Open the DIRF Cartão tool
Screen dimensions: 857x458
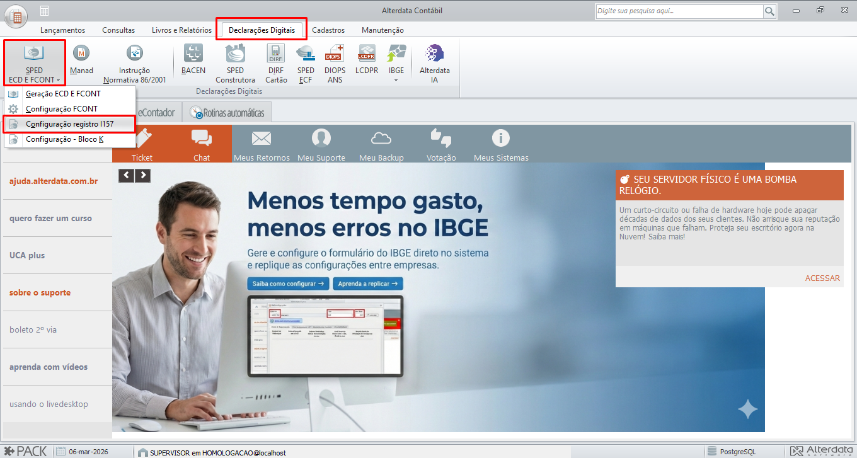(276, 64)
